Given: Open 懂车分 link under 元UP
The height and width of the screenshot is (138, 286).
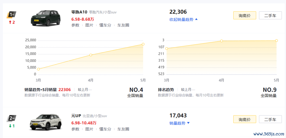Looking at the screenshot, I should point(105,129).
